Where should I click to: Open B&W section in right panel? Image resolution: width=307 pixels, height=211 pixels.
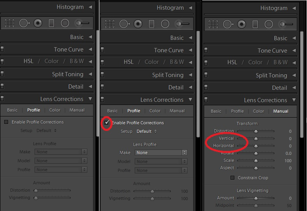(x=281, y=62)
